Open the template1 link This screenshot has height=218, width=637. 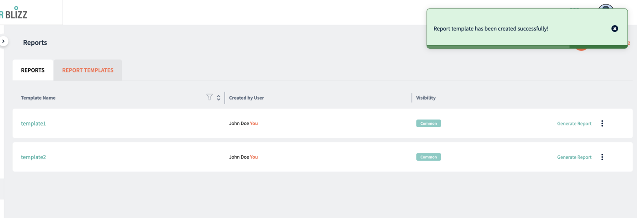click(x=33, y=124)
